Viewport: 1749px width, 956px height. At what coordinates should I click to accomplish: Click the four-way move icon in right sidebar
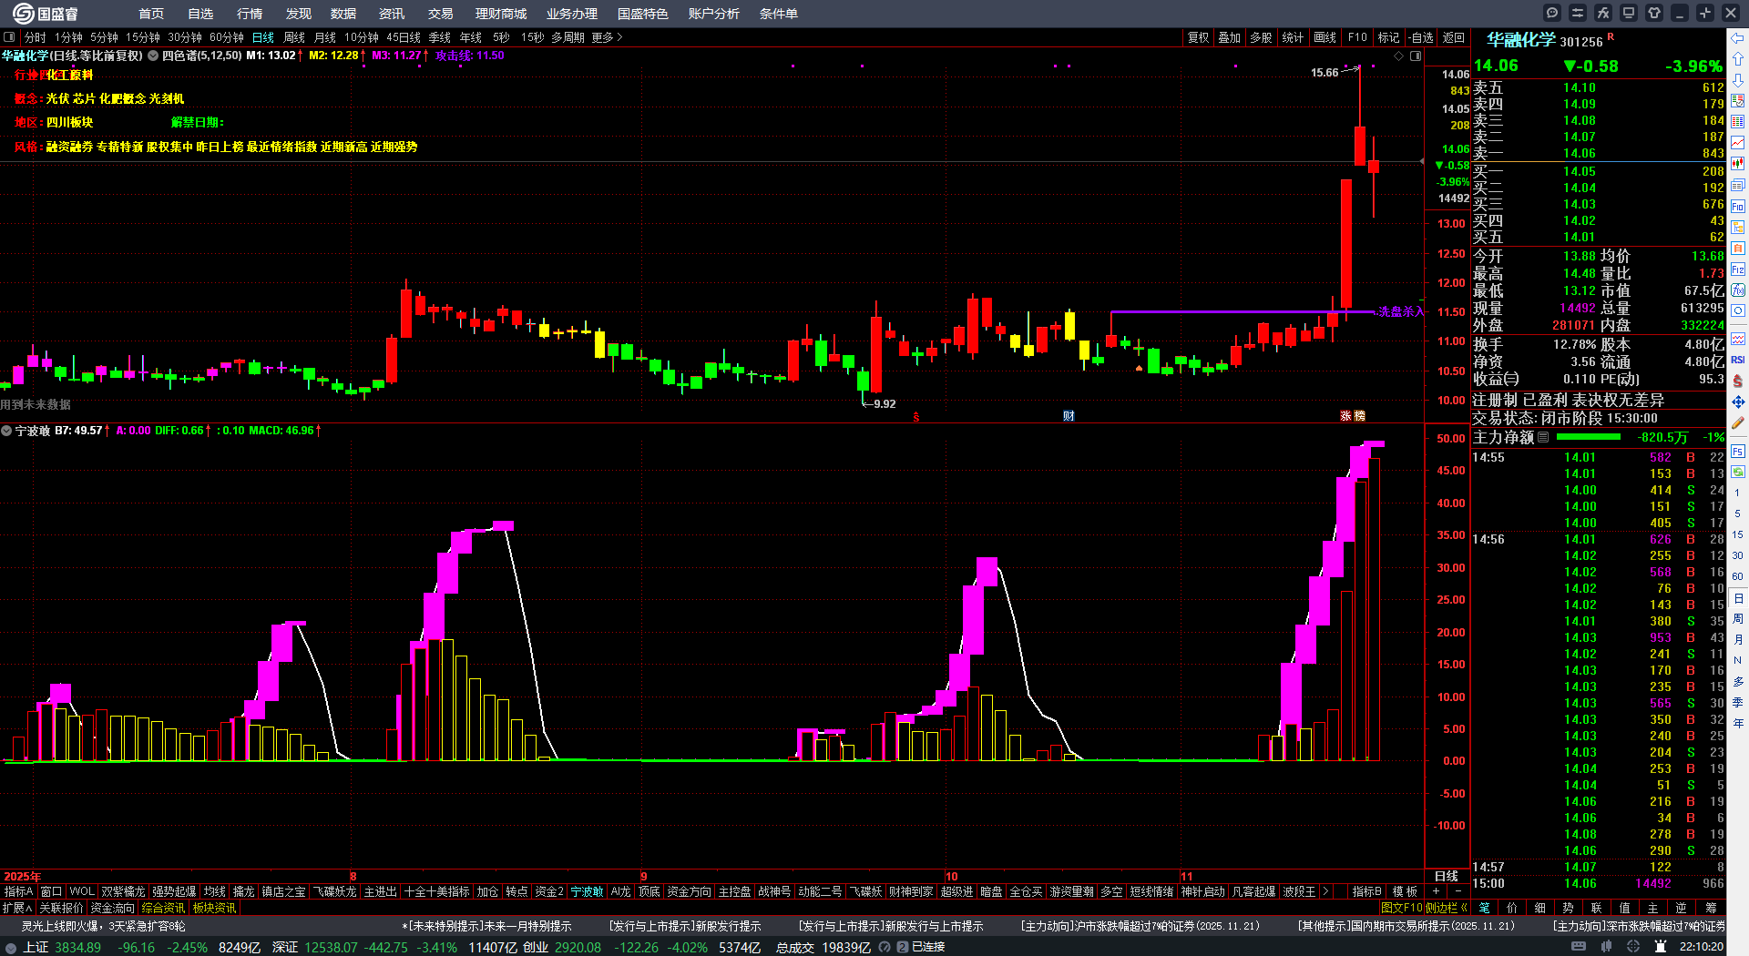tap(1738, 402)
